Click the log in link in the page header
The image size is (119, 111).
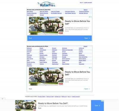(x=81, y=2)
